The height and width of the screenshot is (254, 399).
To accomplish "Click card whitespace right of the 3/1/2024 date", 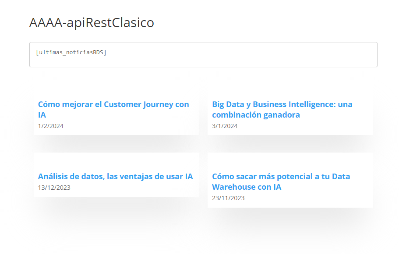I will point(305,126).
